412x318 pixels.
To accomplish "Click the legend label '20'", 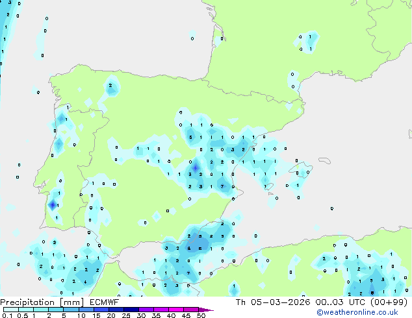I will (111, 315).
